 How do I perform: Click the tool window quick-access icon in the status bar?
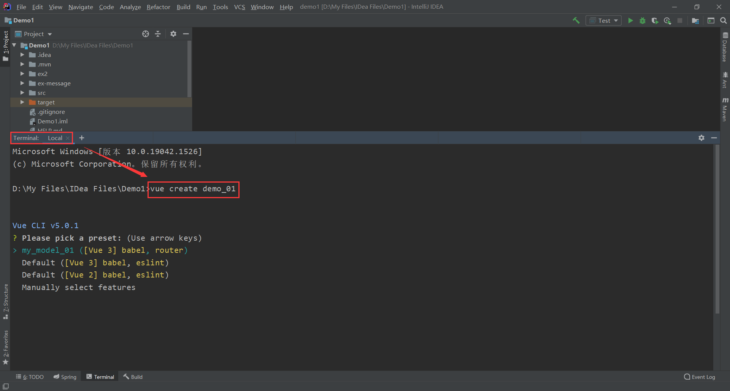[x=6, y=386]
